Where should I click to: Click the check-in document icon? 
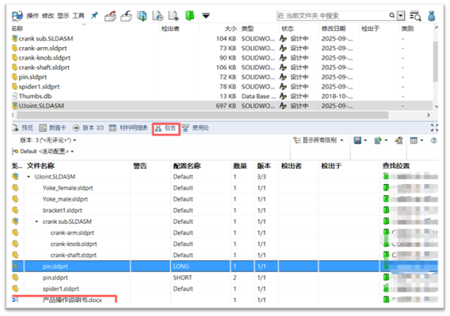126,15
